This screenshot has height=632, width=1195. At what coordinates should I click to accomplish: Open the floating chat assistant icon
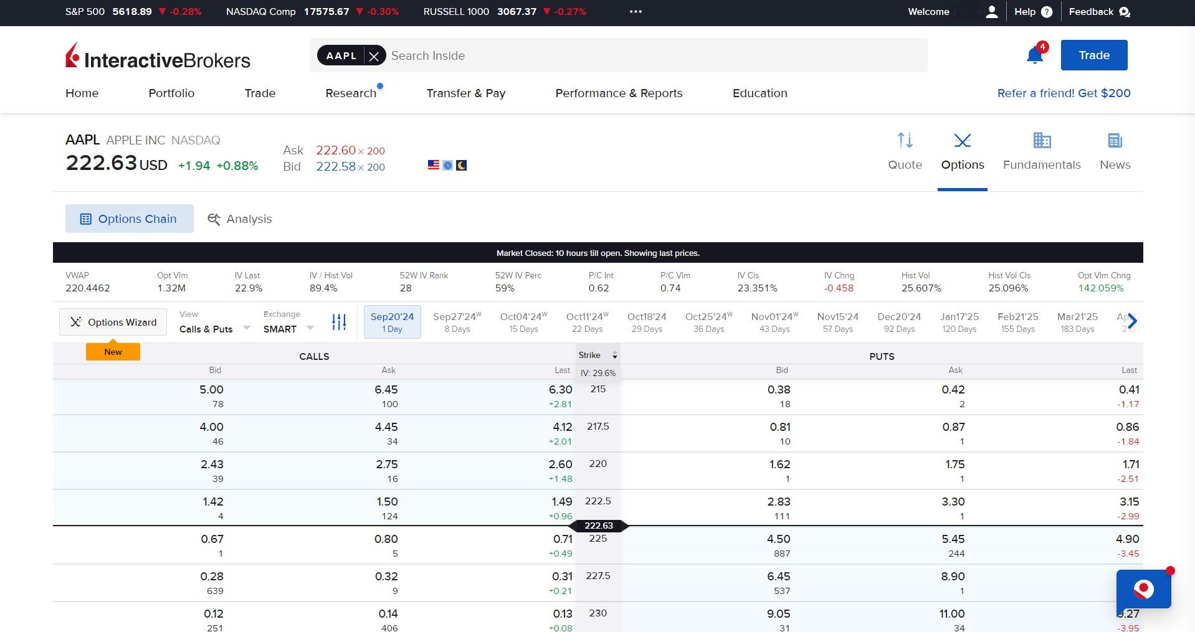coord(1143,589)
